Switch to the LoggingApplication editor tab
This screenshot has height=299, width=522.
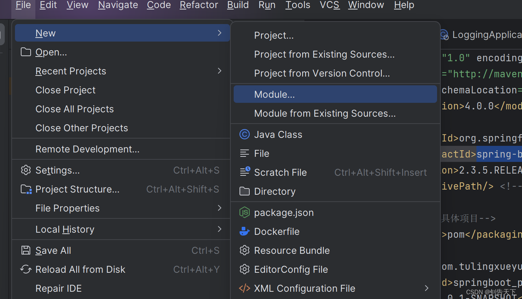point(480,35)
